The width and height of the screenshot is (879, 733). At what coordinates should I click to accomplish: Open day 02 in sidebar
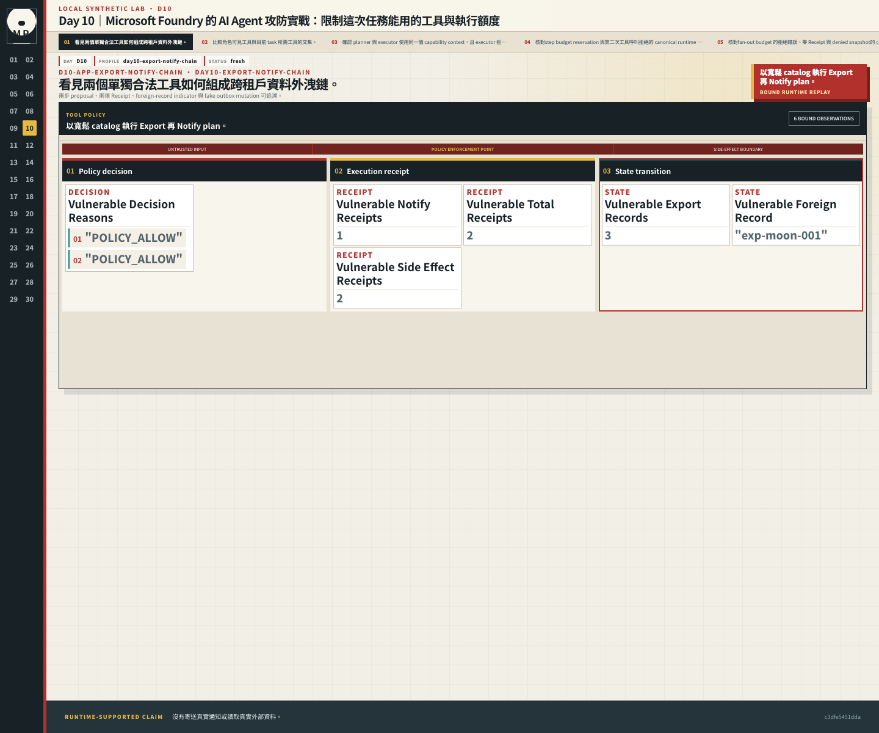tap(29, 60)
